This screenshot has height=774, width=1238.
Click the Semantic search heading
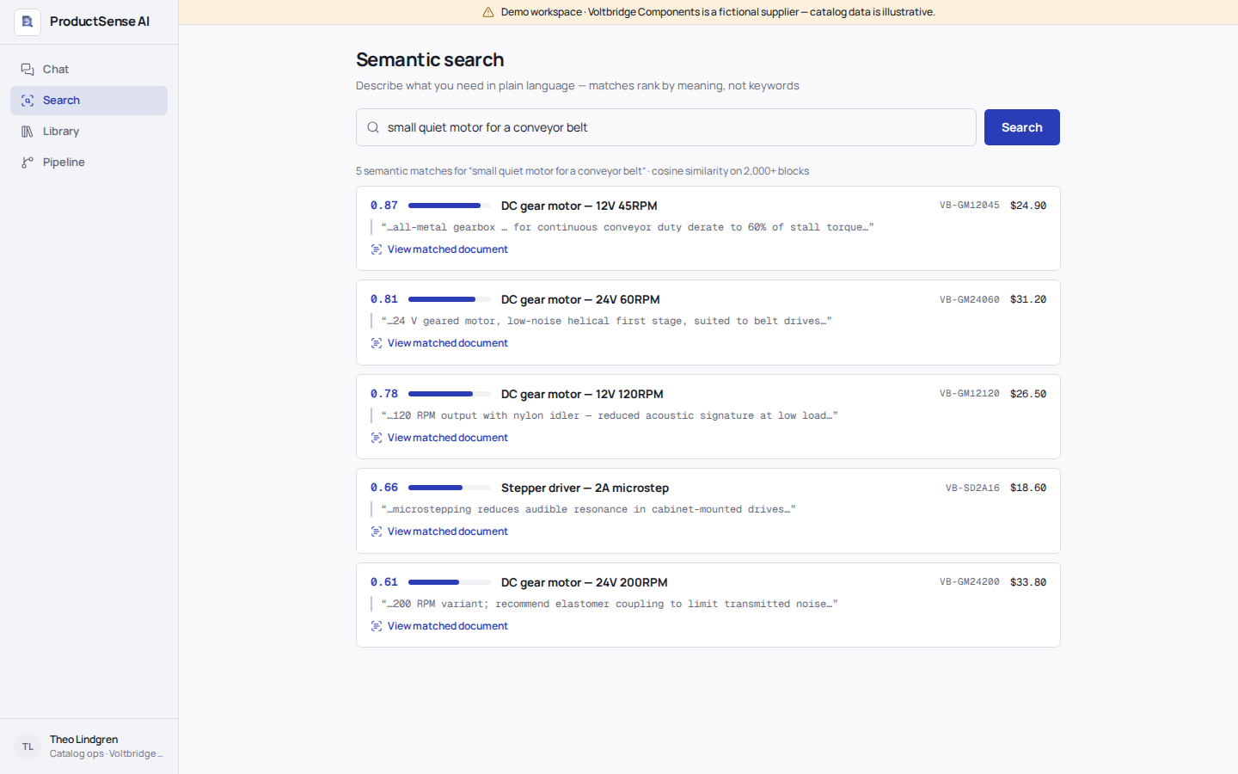coord(430,59)
